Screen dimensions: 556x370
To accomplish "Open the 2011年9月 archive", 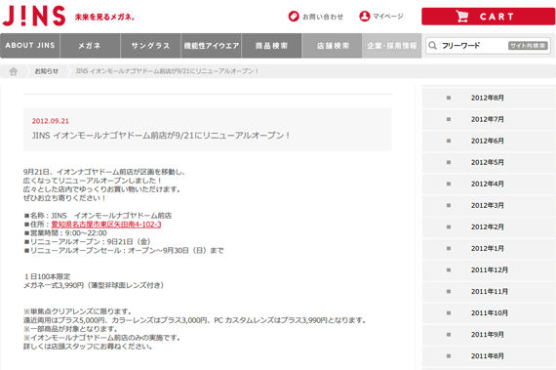I will coord(489,335).
